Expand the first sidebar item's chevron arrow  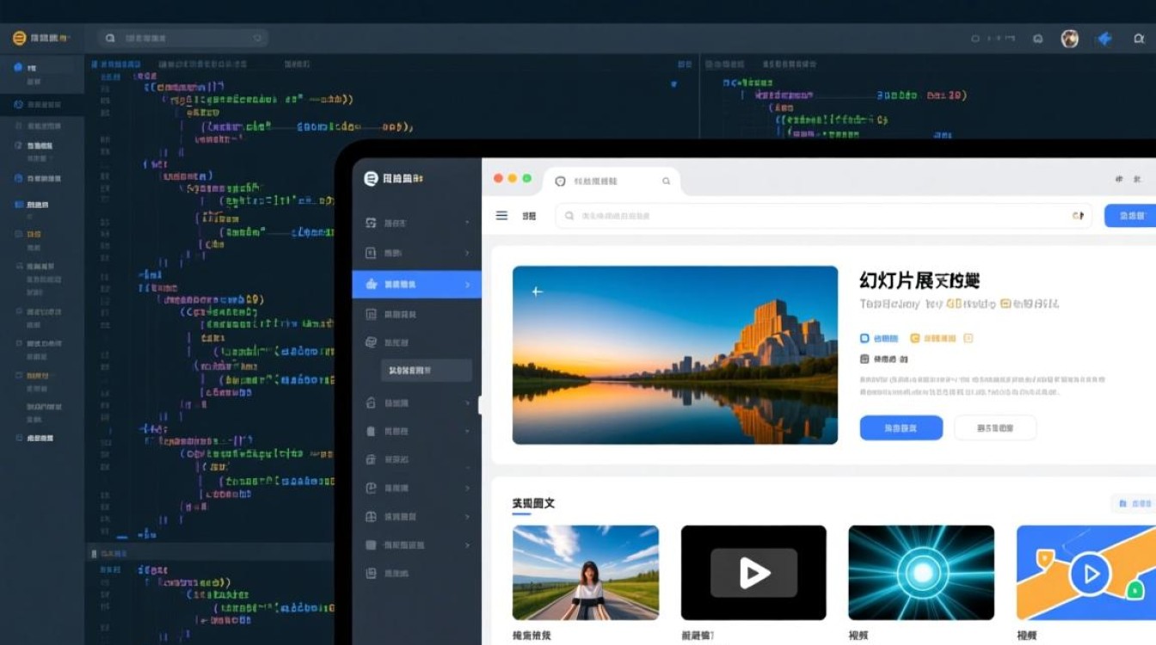467,223
